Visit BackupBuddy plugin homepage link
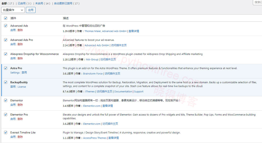This screenshot has width=262, height=143. 104,92
